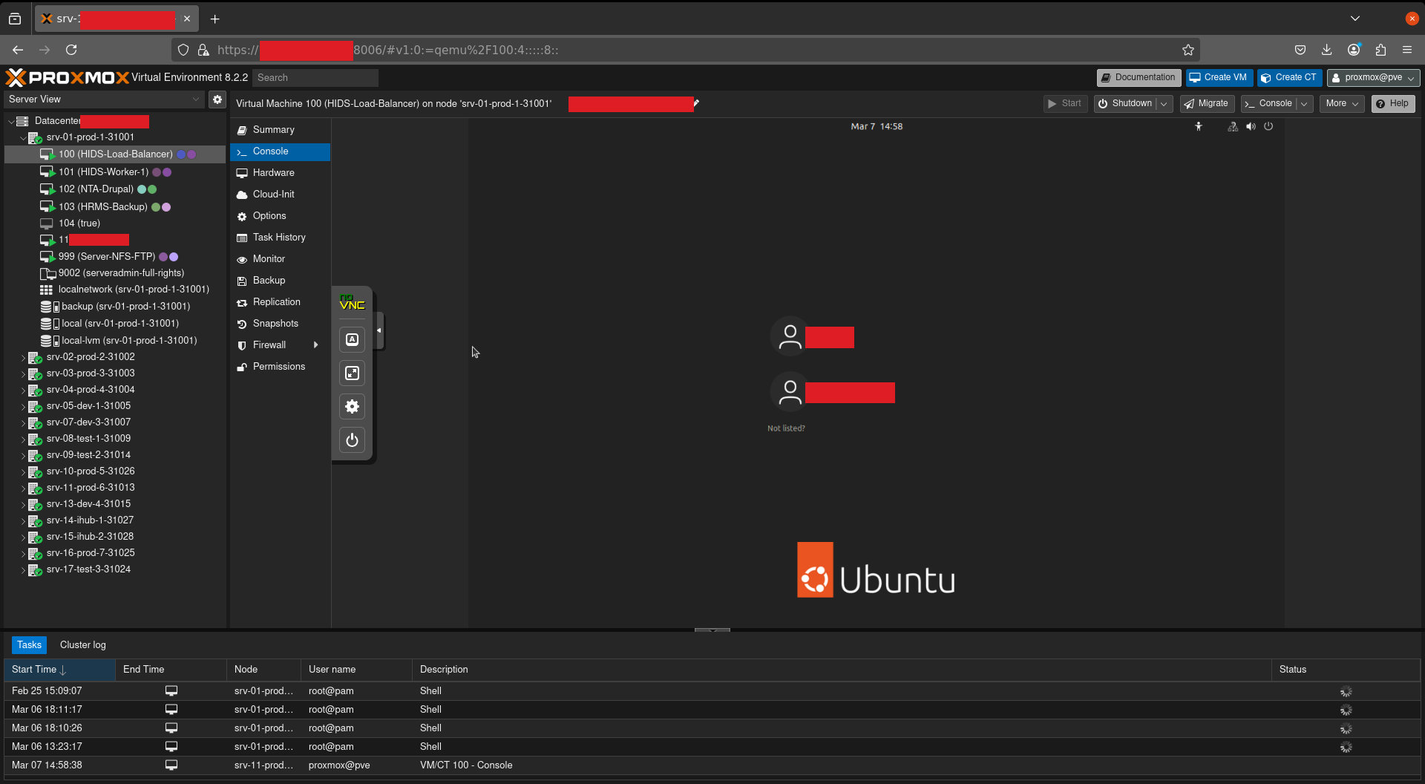Collapse the srv-01-prod-1-31001 node

pos(23,138)
